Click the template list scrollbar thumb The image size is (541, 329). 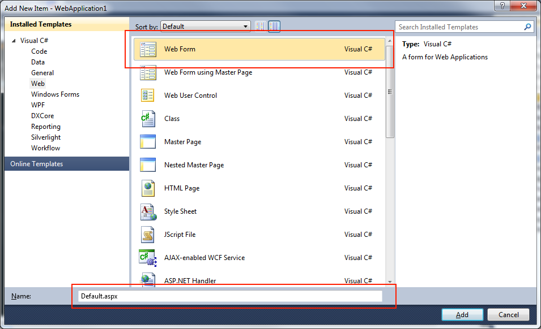tap(390, 92)
